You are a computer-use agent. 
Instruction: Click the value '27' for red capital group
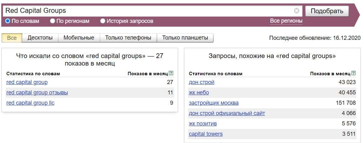pos(170,82)
